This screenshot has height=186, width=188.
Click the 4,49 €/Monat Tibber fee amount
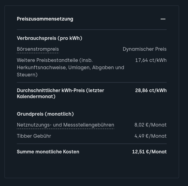(150, 136)
